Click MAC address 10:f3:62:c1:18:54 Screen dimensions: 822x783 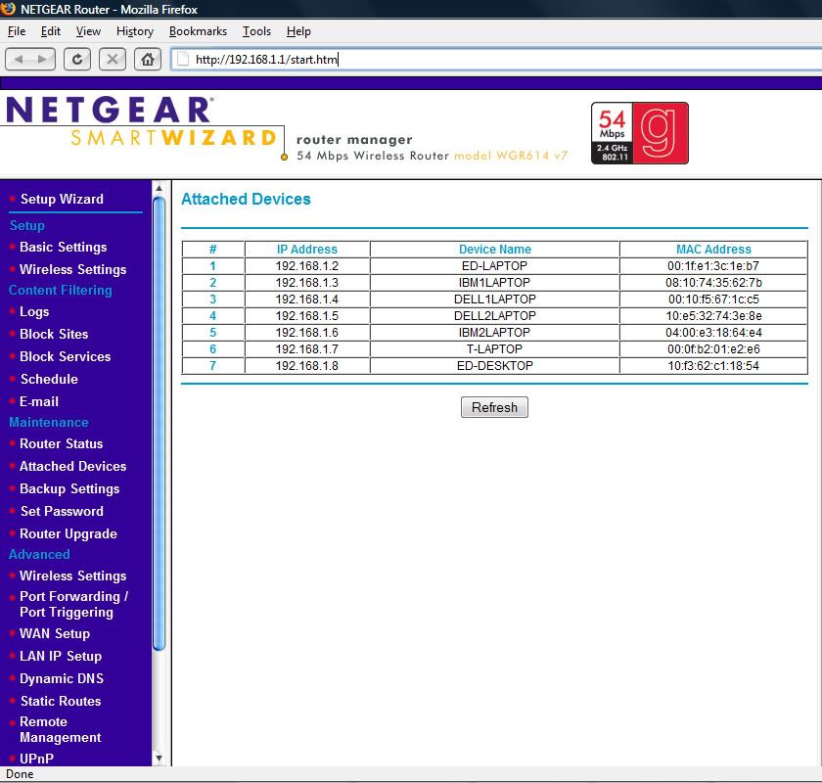coord(713,366)
